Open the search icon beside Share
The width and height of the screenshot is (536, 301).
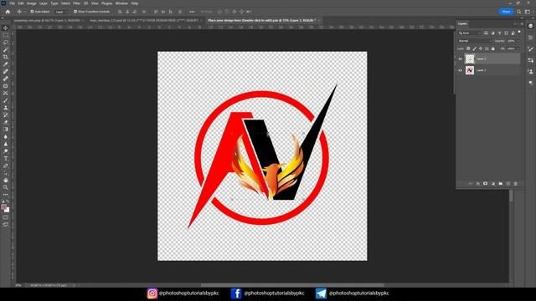pos(519,12)
